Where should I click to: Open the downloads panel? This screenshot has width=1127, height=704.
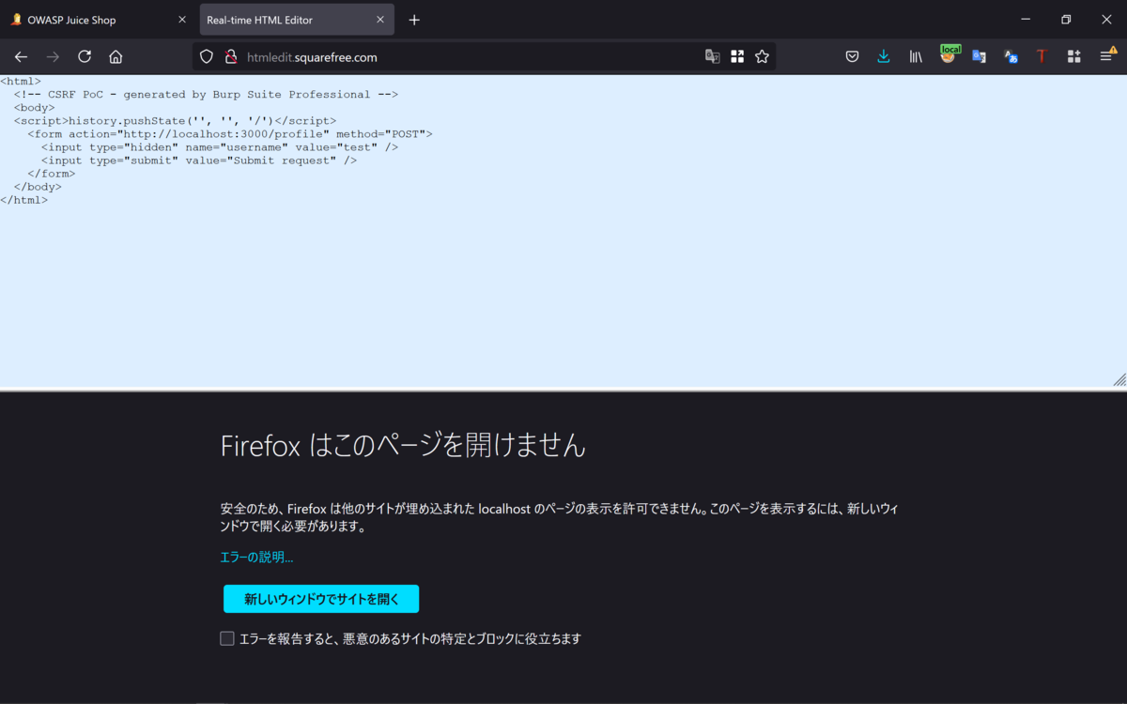[884, 56]
